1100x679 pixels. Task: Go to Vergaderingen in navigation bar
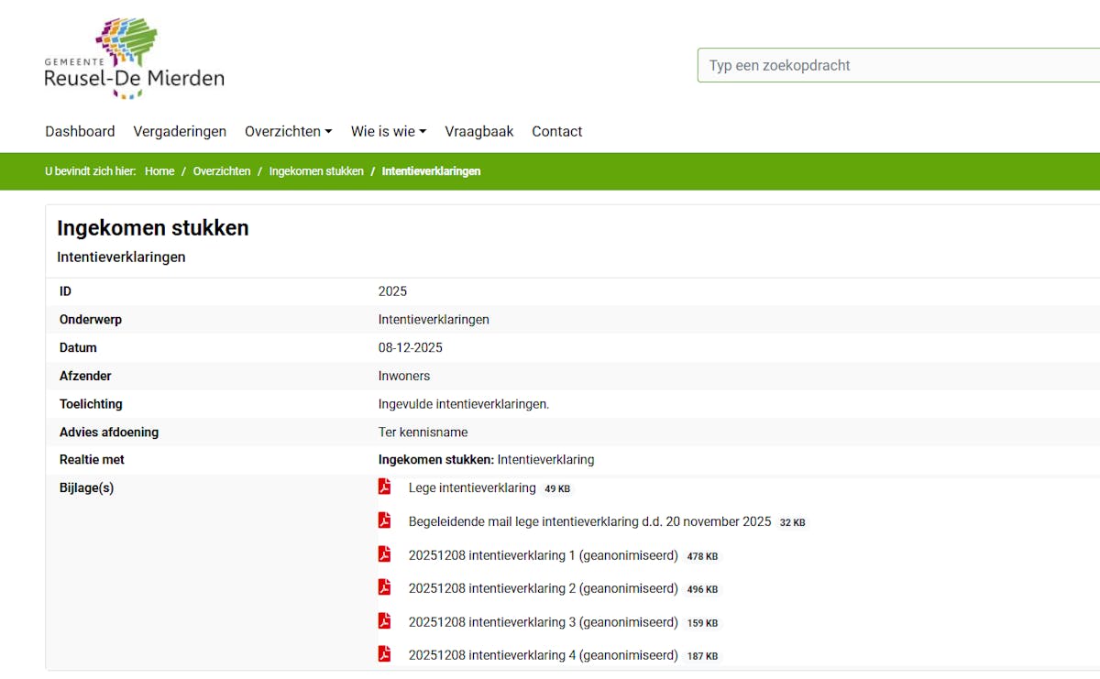180,131
